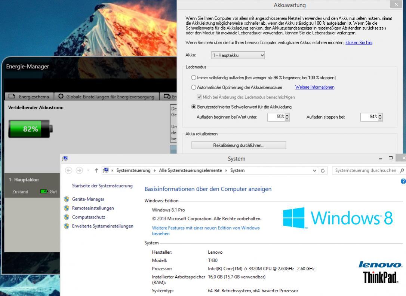Maximize the System window

click(391, 158)
